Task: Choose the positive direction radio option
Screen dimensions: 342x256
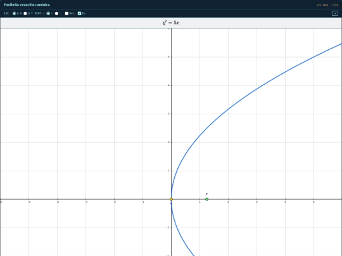Action: point(48,13)
